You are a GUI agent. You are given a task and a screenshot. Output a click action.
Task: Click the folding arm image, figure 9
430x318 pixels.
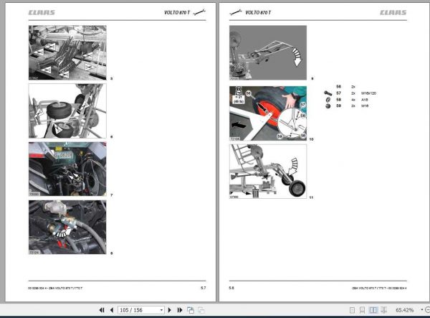pos(268,52)
